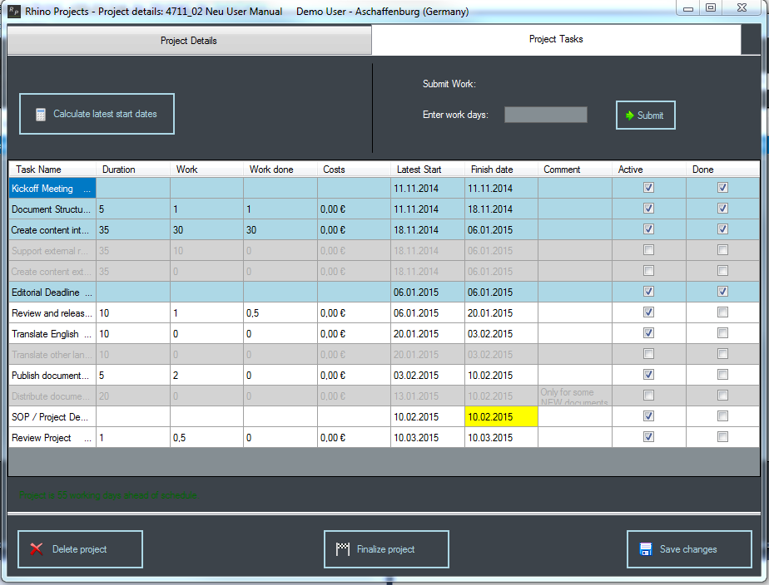Click the floppy disk Save changes icon
769x585 pixels.
645,549
